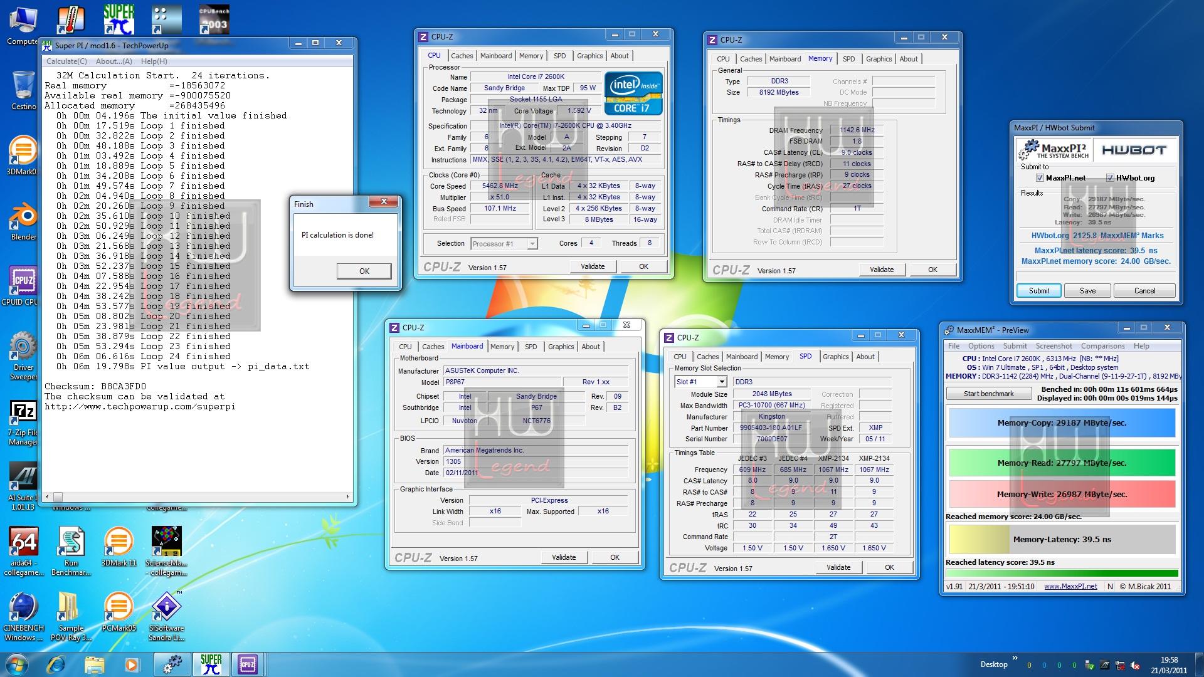Toggle the MaxxPI.net submit checkbox
This screenshot has height=677, width=1204.
tap(1040, 178)
